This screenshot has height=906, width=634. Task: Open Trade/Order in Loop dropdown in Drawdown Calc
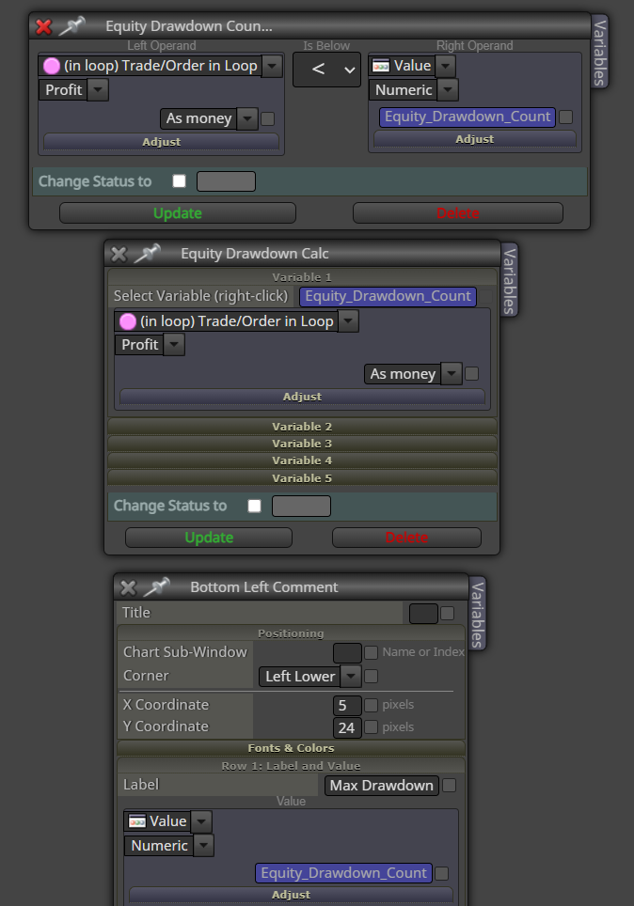(348, 321)
